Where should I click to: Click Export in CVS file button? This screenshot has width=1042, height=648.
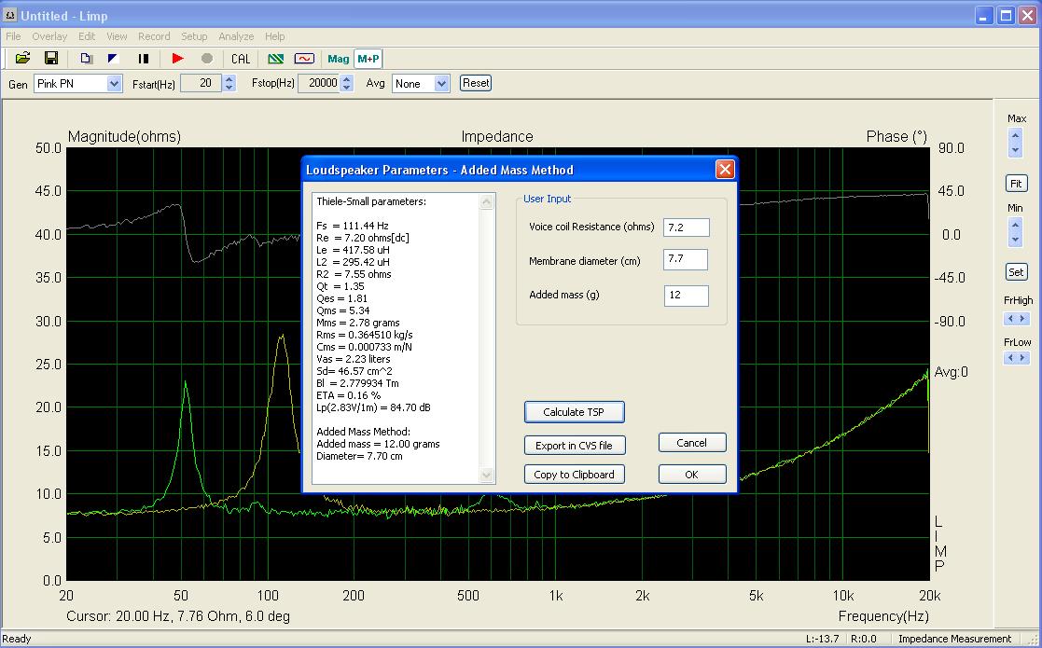[x=574, y=446]
